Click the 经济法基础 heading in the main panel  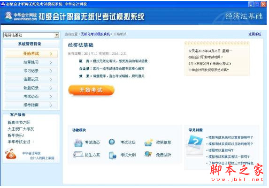pyautogui.click(x=81, y=45)
